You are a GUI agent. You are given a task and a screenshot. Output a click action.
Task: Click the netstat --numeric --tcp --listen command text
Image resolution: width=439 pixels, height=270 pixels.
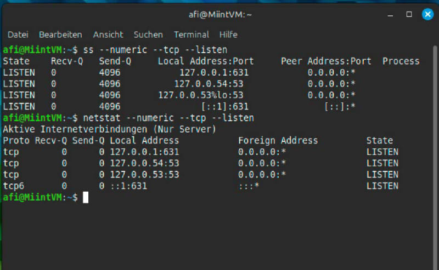pyautogui.click(x=168, y=118)
